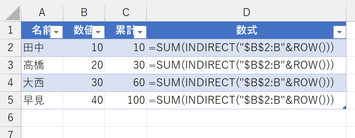Click the cell containing 高橋
Screen dimensions: 355x138
tap(42, 65)
